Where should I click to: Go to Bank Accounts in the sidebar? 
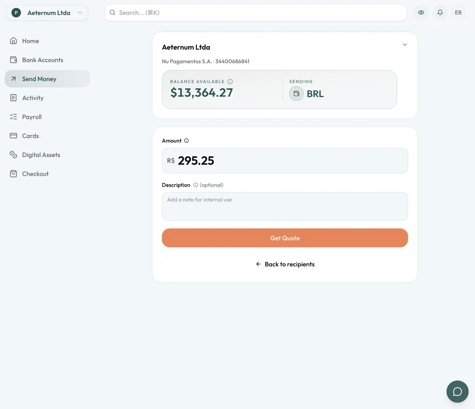[x=47, y=60]
